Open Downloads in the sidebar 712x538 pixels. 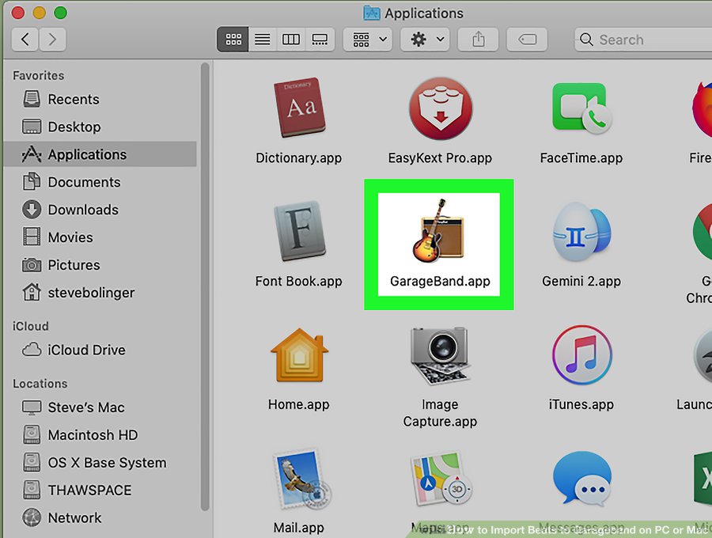(100, 210)
